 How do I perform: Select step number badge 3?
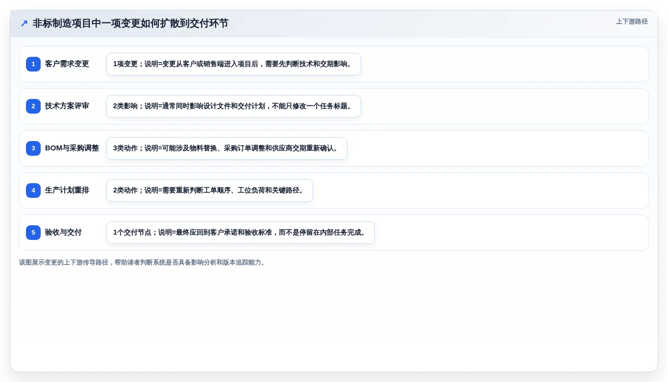(x=33, y=148)
